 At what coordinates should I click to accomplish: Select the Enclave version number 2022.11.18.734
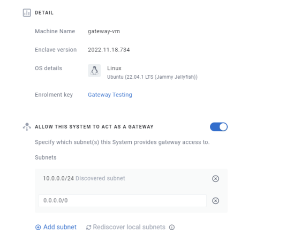click(x=109, y=50)
